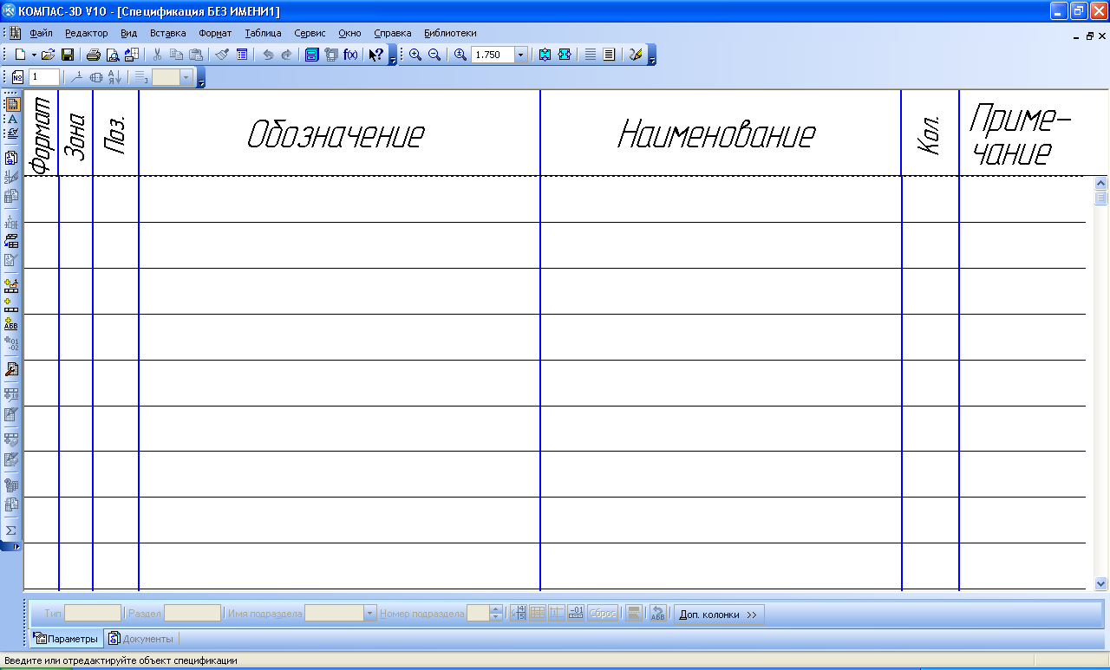Switch to the Параметры tab

point(66,639)
